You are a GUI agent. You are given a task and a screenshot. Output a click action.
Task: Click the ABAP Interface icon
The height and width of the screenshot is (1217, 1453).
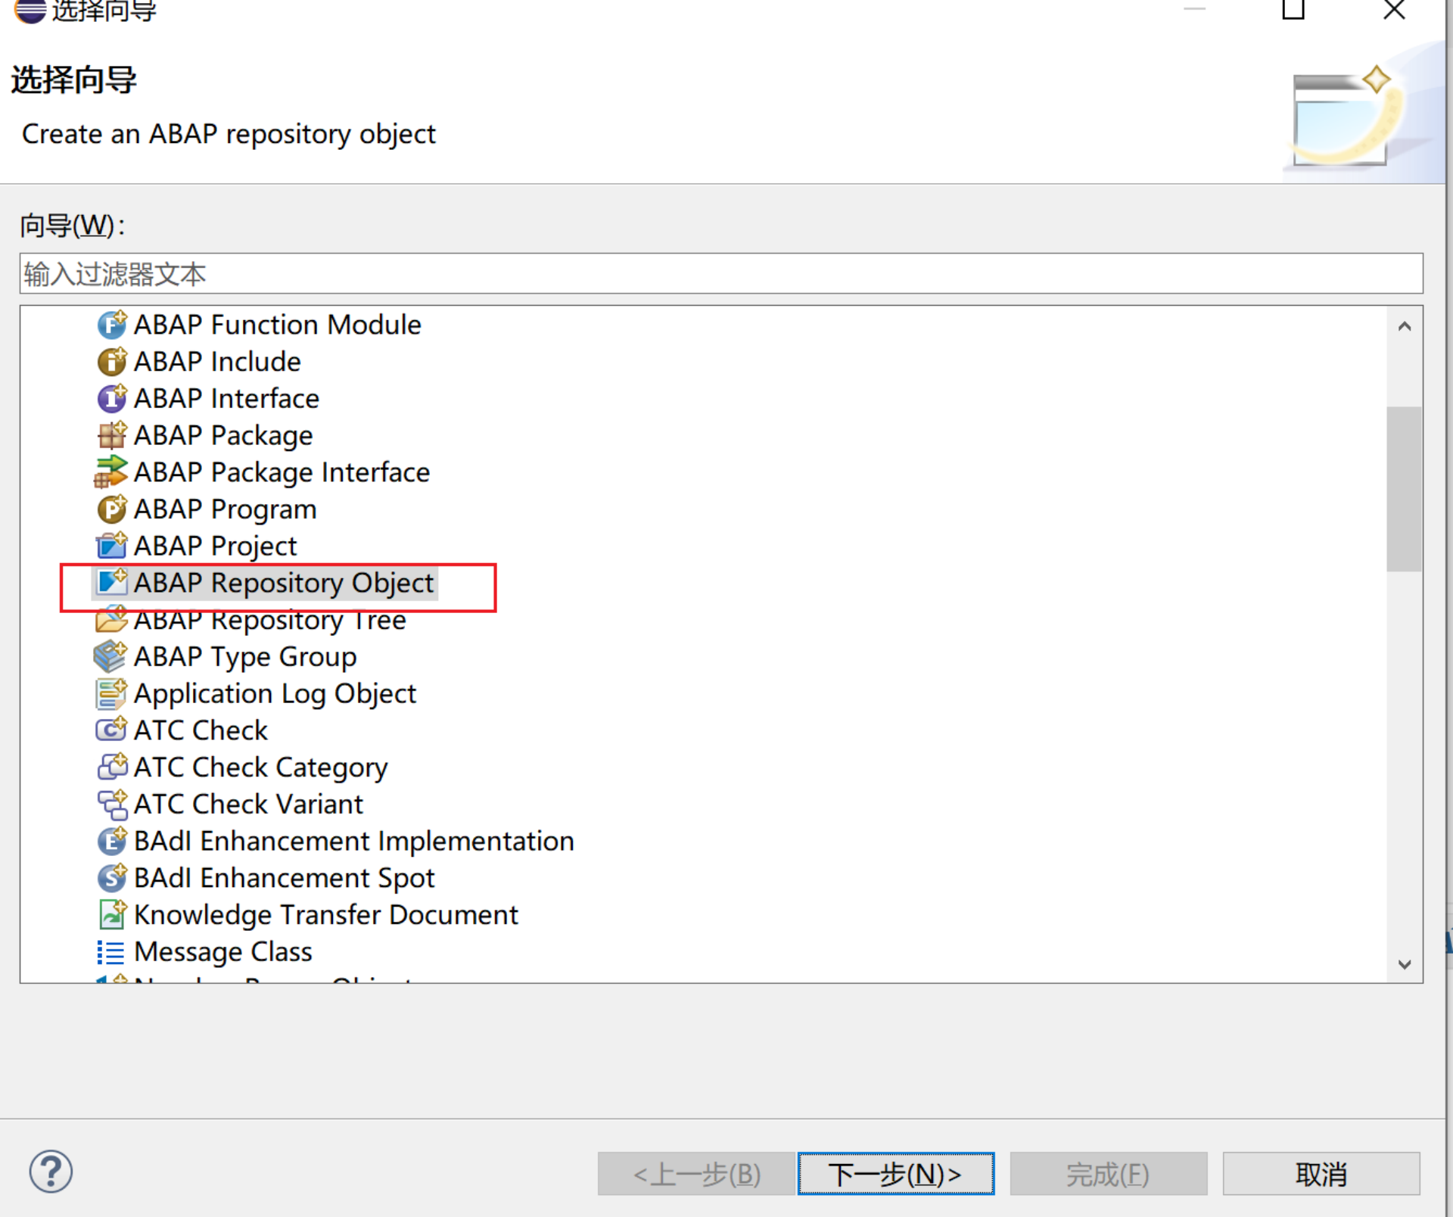pos(111,398)
